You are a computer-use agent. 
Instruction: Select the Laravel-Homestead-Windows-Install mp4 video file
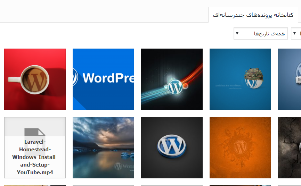coord(35,147)
